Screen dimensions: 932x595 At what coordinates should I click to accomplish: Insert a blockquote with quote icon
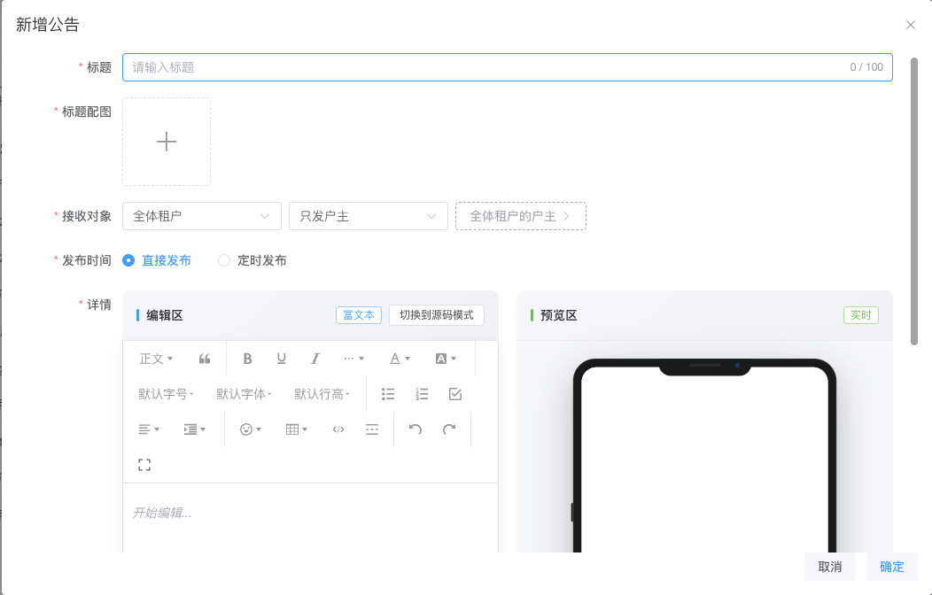click(205, 359)
